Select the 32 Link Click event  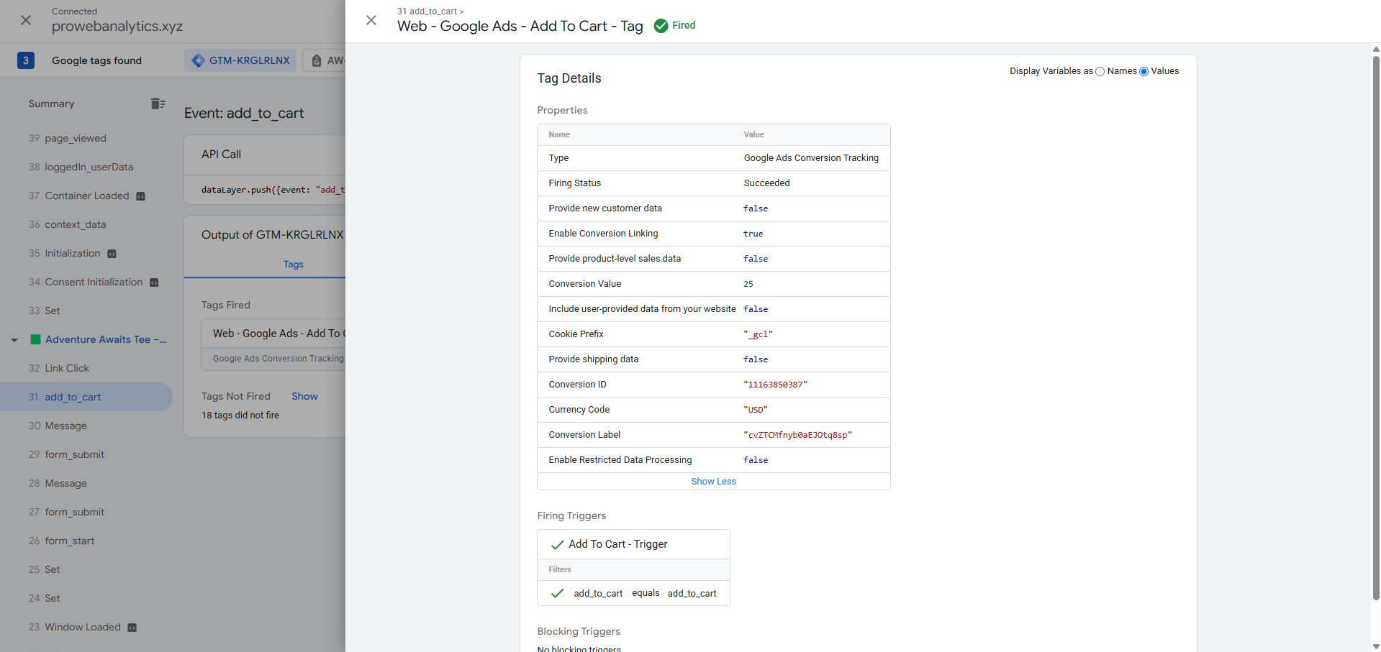tap(66, 368)
